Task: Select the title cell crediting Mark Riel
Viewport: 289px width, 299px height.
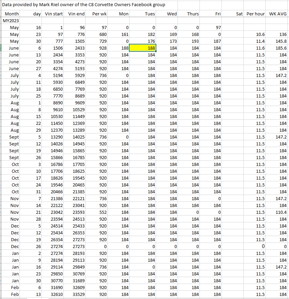Action: coord(84,5)
